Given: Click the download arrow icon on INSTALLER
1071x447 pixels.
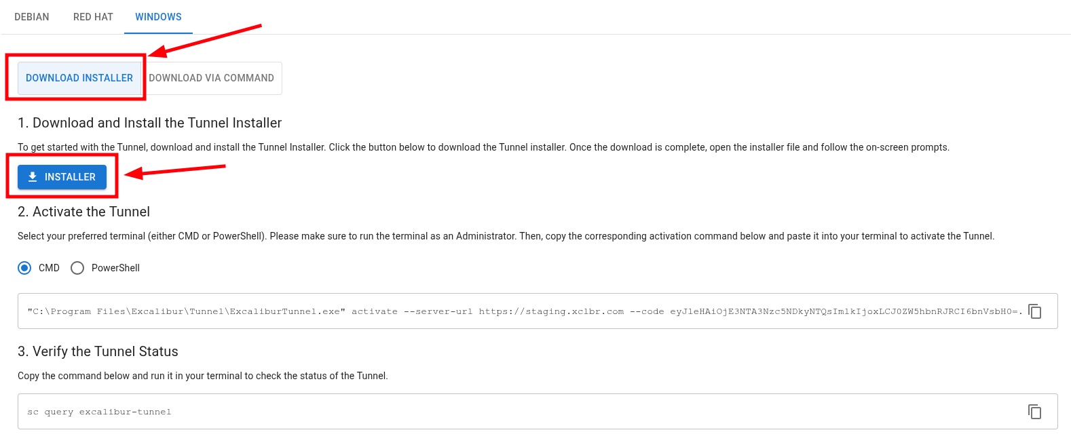Looking at the screenshot, I should click(33, 177).
